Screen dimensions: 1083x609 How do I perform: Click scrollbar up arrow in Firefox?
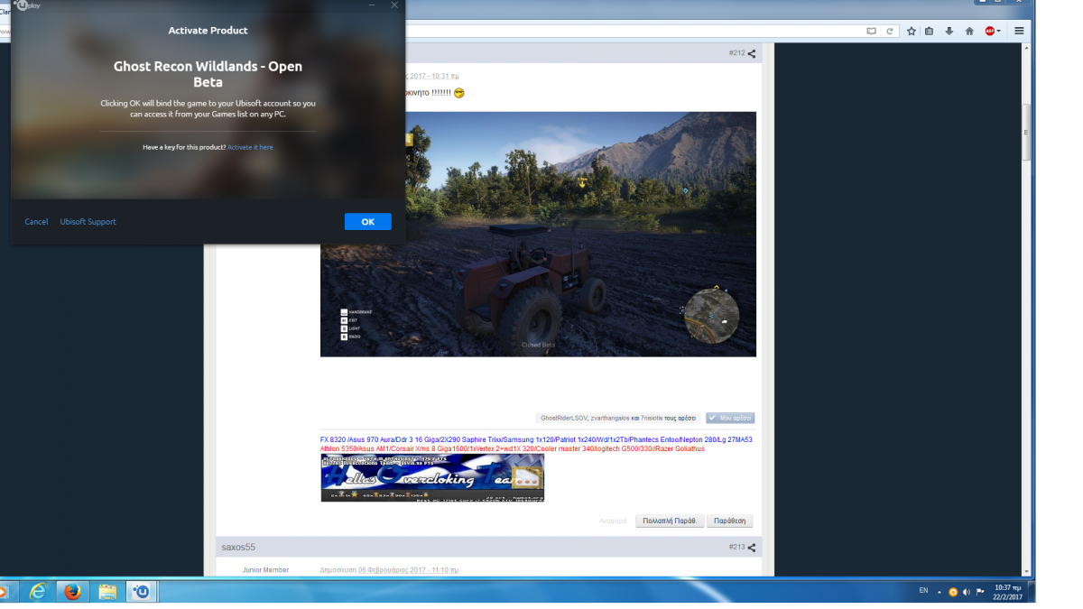pos(1025,49)
